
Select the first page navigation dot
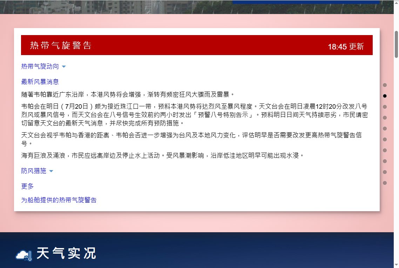[x=385, y=85]
